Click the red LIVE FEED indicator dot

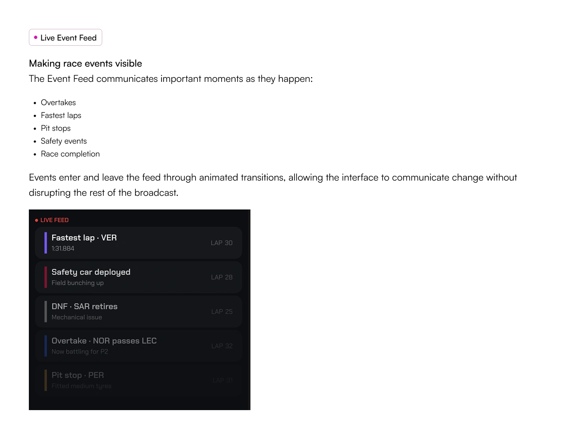point(36,220)
